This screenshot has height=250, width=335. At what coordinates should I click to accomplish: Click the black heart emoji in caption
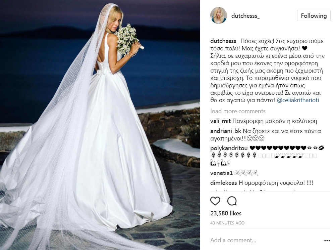(304, 48)
